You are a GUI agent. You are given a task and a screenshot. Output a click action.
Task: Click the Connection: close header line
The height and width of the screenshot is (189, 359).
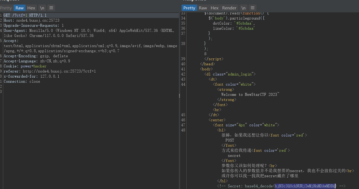pyautogui.click(x=22, y=81)
